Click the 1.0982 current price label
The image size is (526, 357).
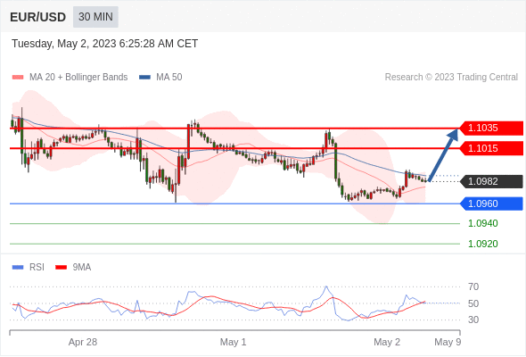491,181
